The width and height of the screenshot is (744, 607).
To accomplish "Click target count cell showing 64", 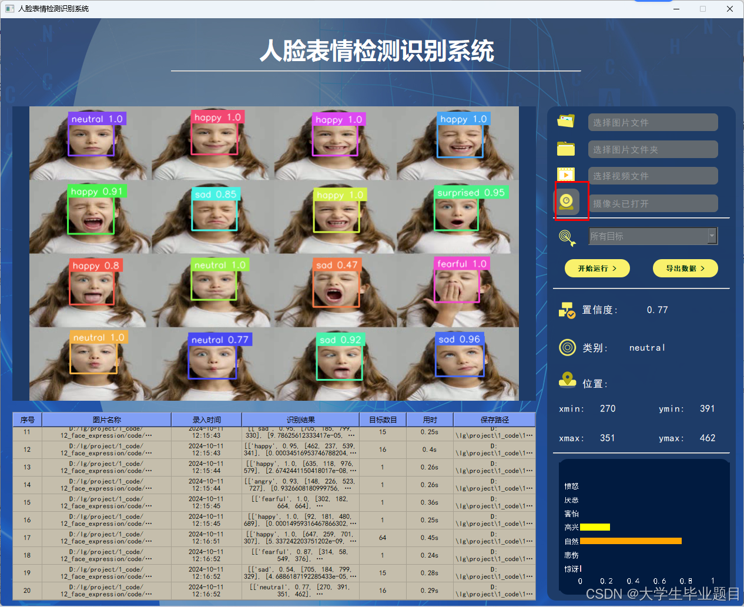I will coord(383,538).
